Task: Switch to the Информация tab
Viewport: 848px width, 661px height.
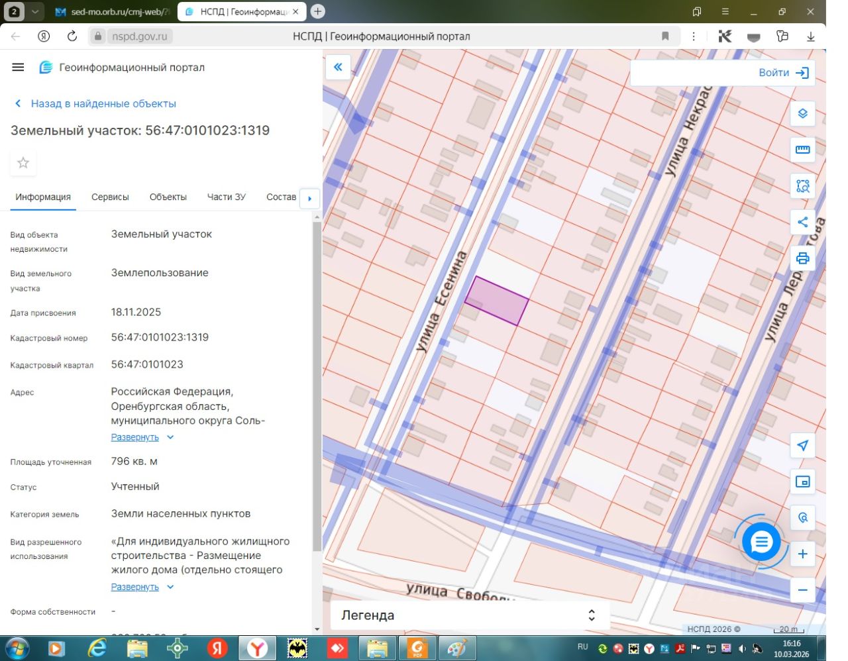Action: click(43, 197)
